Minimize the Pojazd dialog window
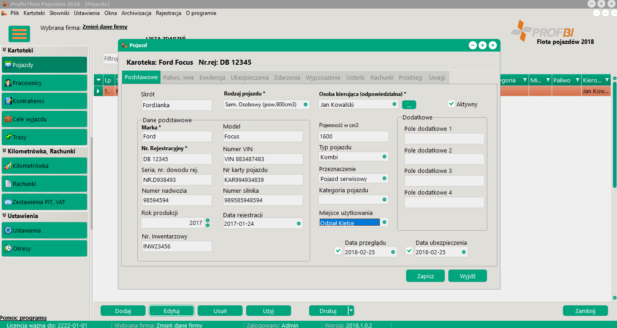Screen dimensions: 617x328 click(473, 45)
